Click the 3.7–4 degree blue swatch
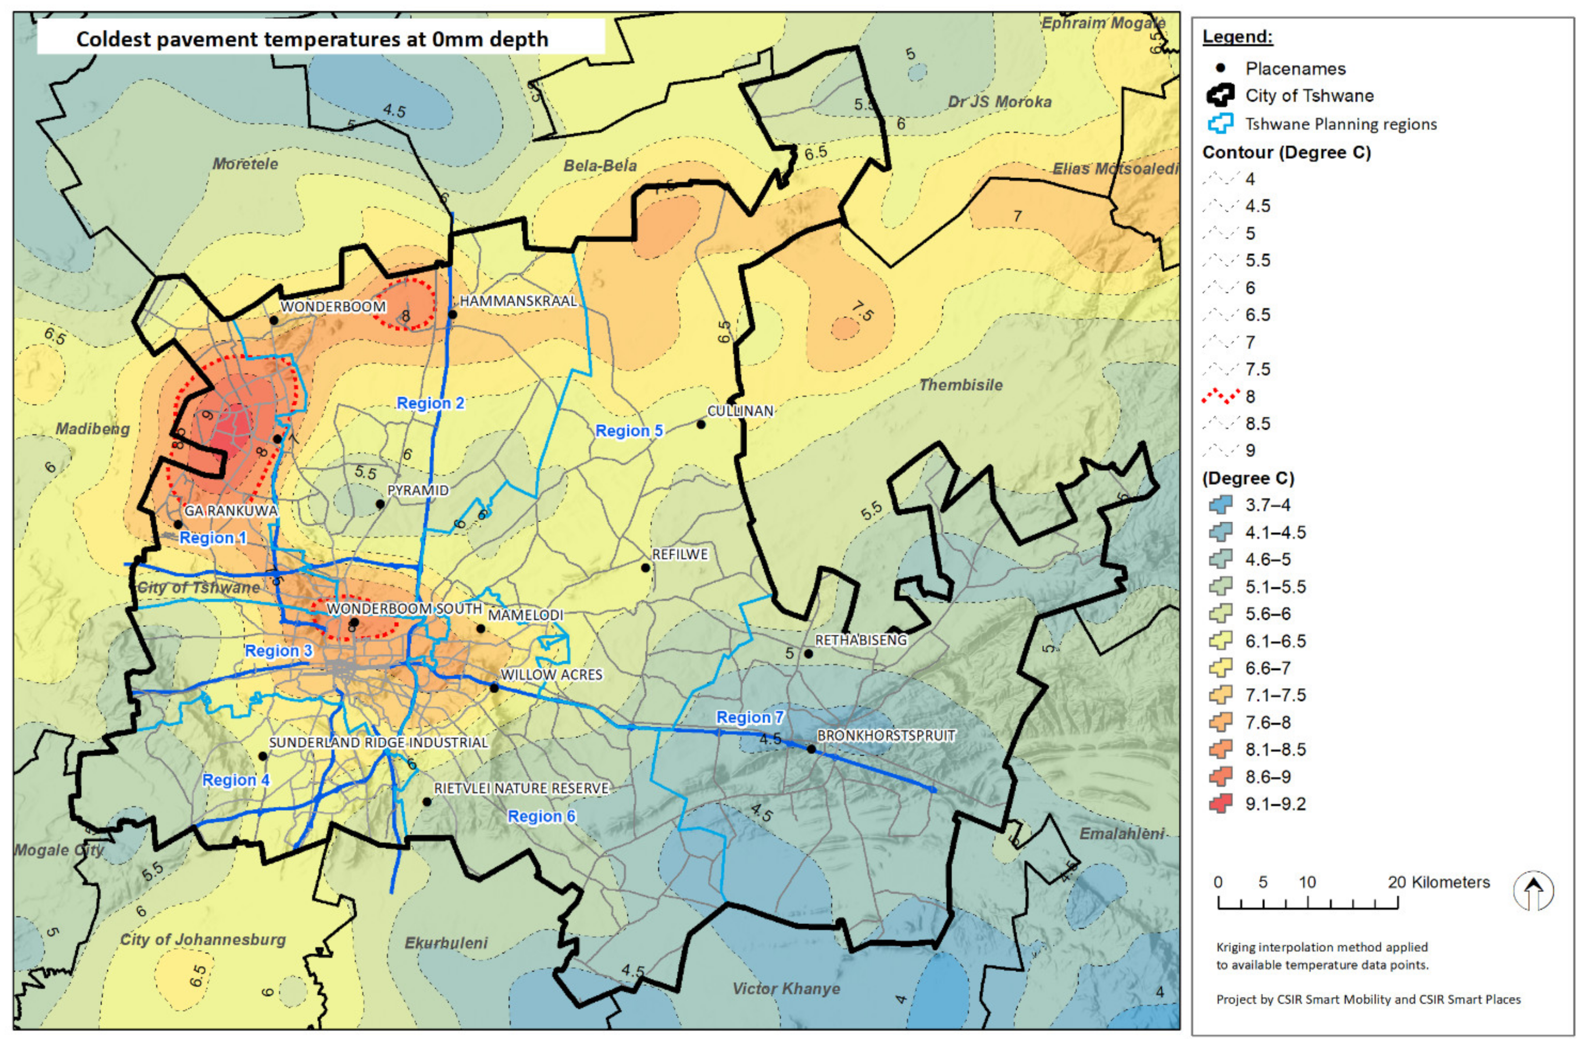1585x1047 pixels. pyautogui.click(x=1221, y=505)
